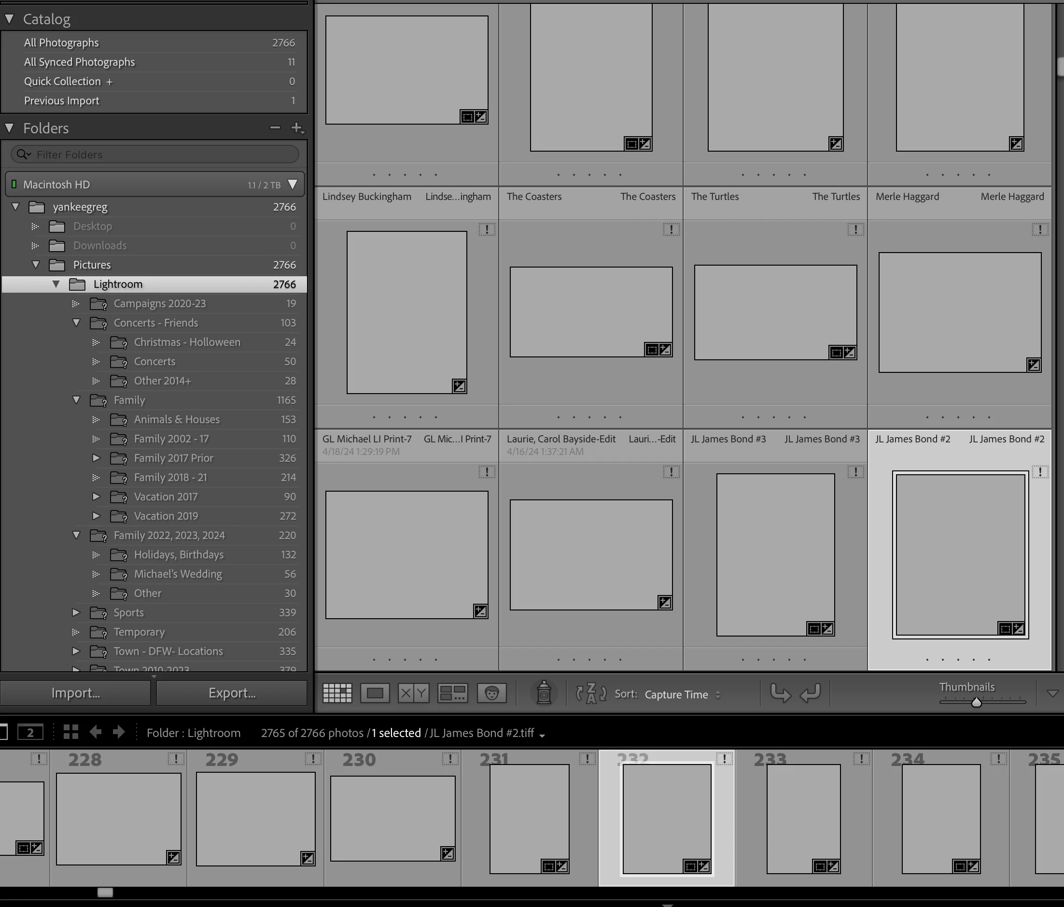The width and height of the screenshot is (1064, 907).
Task: Switch to Grid view icon
Action: [x=337, y=694]
